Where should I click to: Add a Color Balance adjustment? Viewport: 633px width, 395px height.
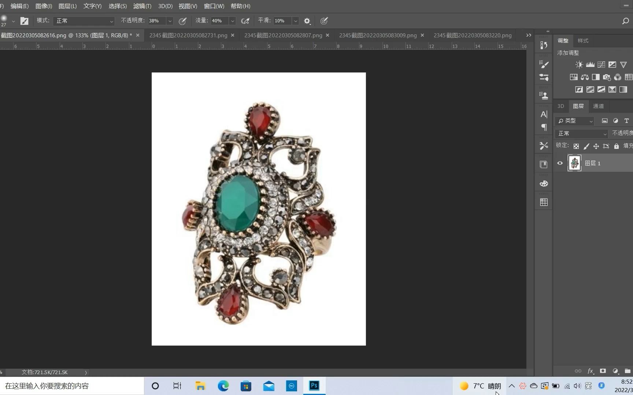[x=585, y=77]
